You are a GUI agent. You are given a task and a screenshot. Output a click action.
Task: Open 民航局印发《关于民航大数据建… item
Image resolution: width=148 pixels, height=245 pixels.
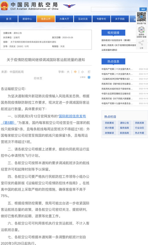pyautogui.click(x=117, y=99)
